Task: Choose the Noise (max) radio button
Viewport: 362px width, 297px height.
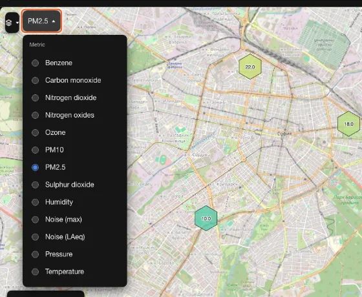Action: click(x=35, y=220)
